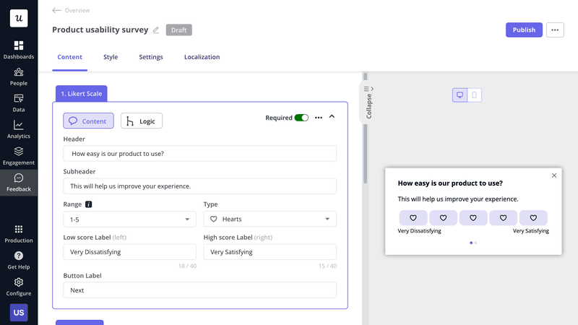Open the Get Help menu

coord(19,261)
